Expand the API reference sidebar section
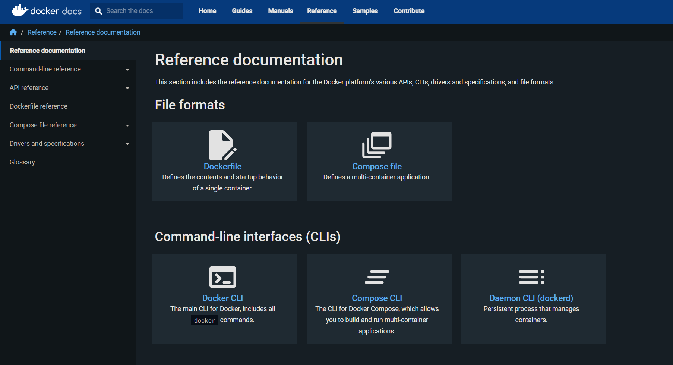Screen dimensions: 673x365 pyautogui.click(x=127, y=88)
